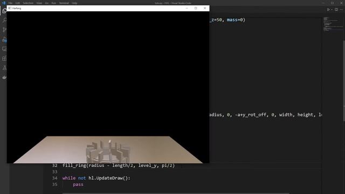Image resolution: width=345 pixels, height=194 pixels.
Task: Open the Selection menu
Action: (28, 3)
